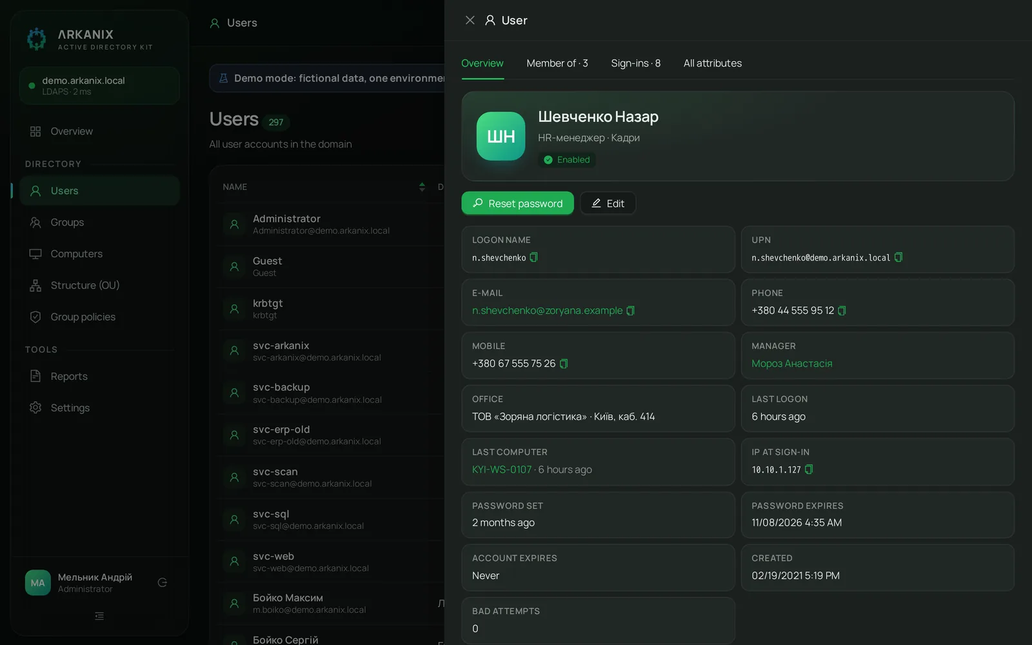Collapse the sidebar menu icon
This screenshot has height=645, width=1032.
click(99, 616)
